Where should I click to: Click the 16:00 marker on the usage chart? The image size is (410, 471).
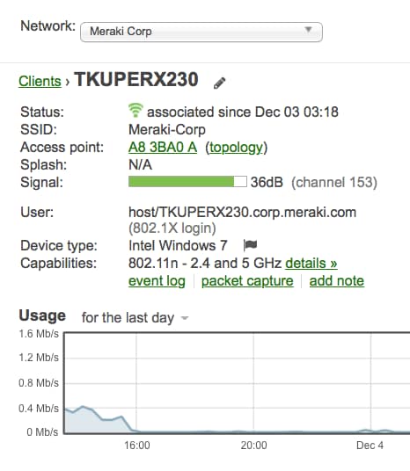(137, 446)
